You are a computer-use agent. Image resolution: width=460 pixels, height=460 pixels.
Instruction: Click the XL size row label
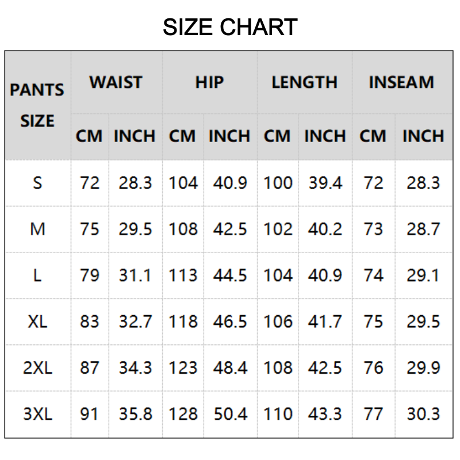click(x=37, y=321)
